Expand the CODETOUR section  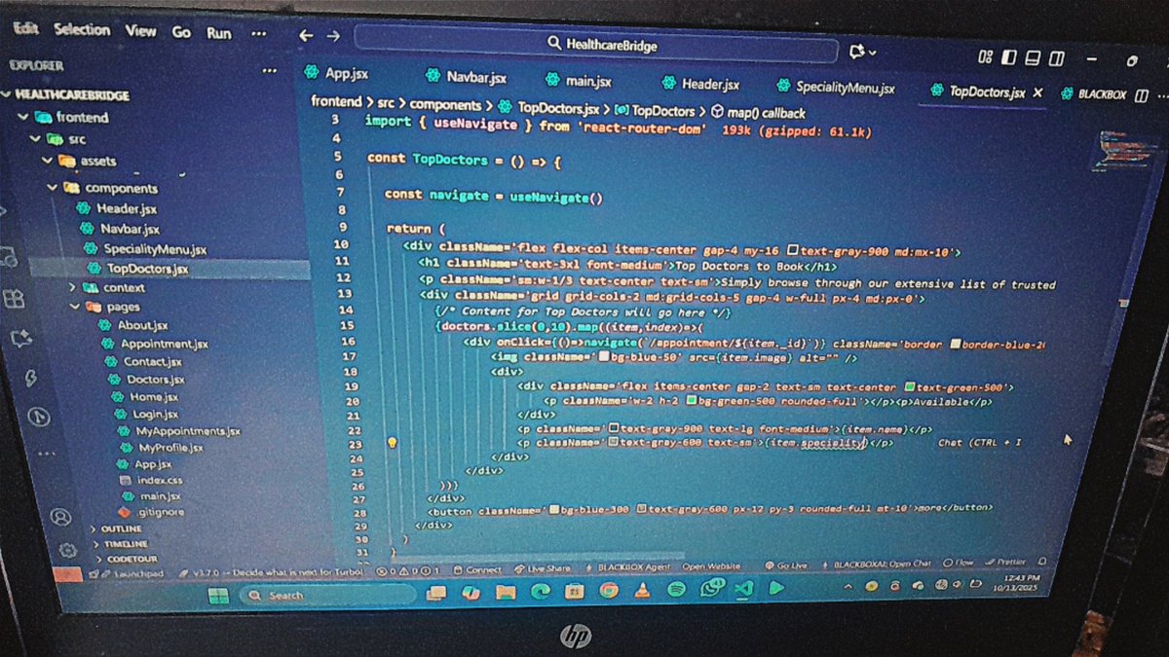(x=127, y=558)
